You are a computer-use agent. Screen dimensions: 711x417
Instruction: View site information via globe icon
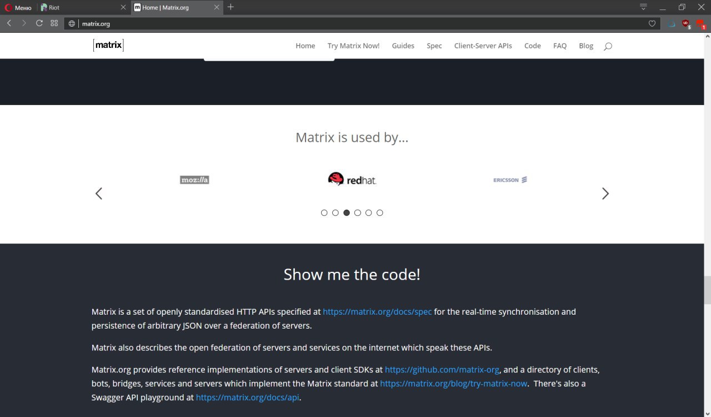point(72,24)
